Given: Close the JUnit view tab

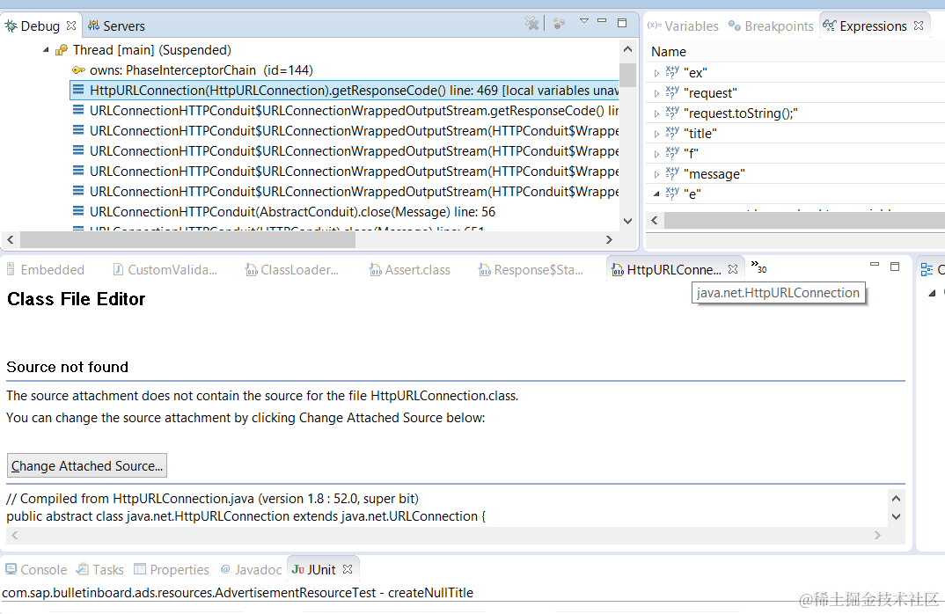Looking at the screenshot, I should coord(348,569).
